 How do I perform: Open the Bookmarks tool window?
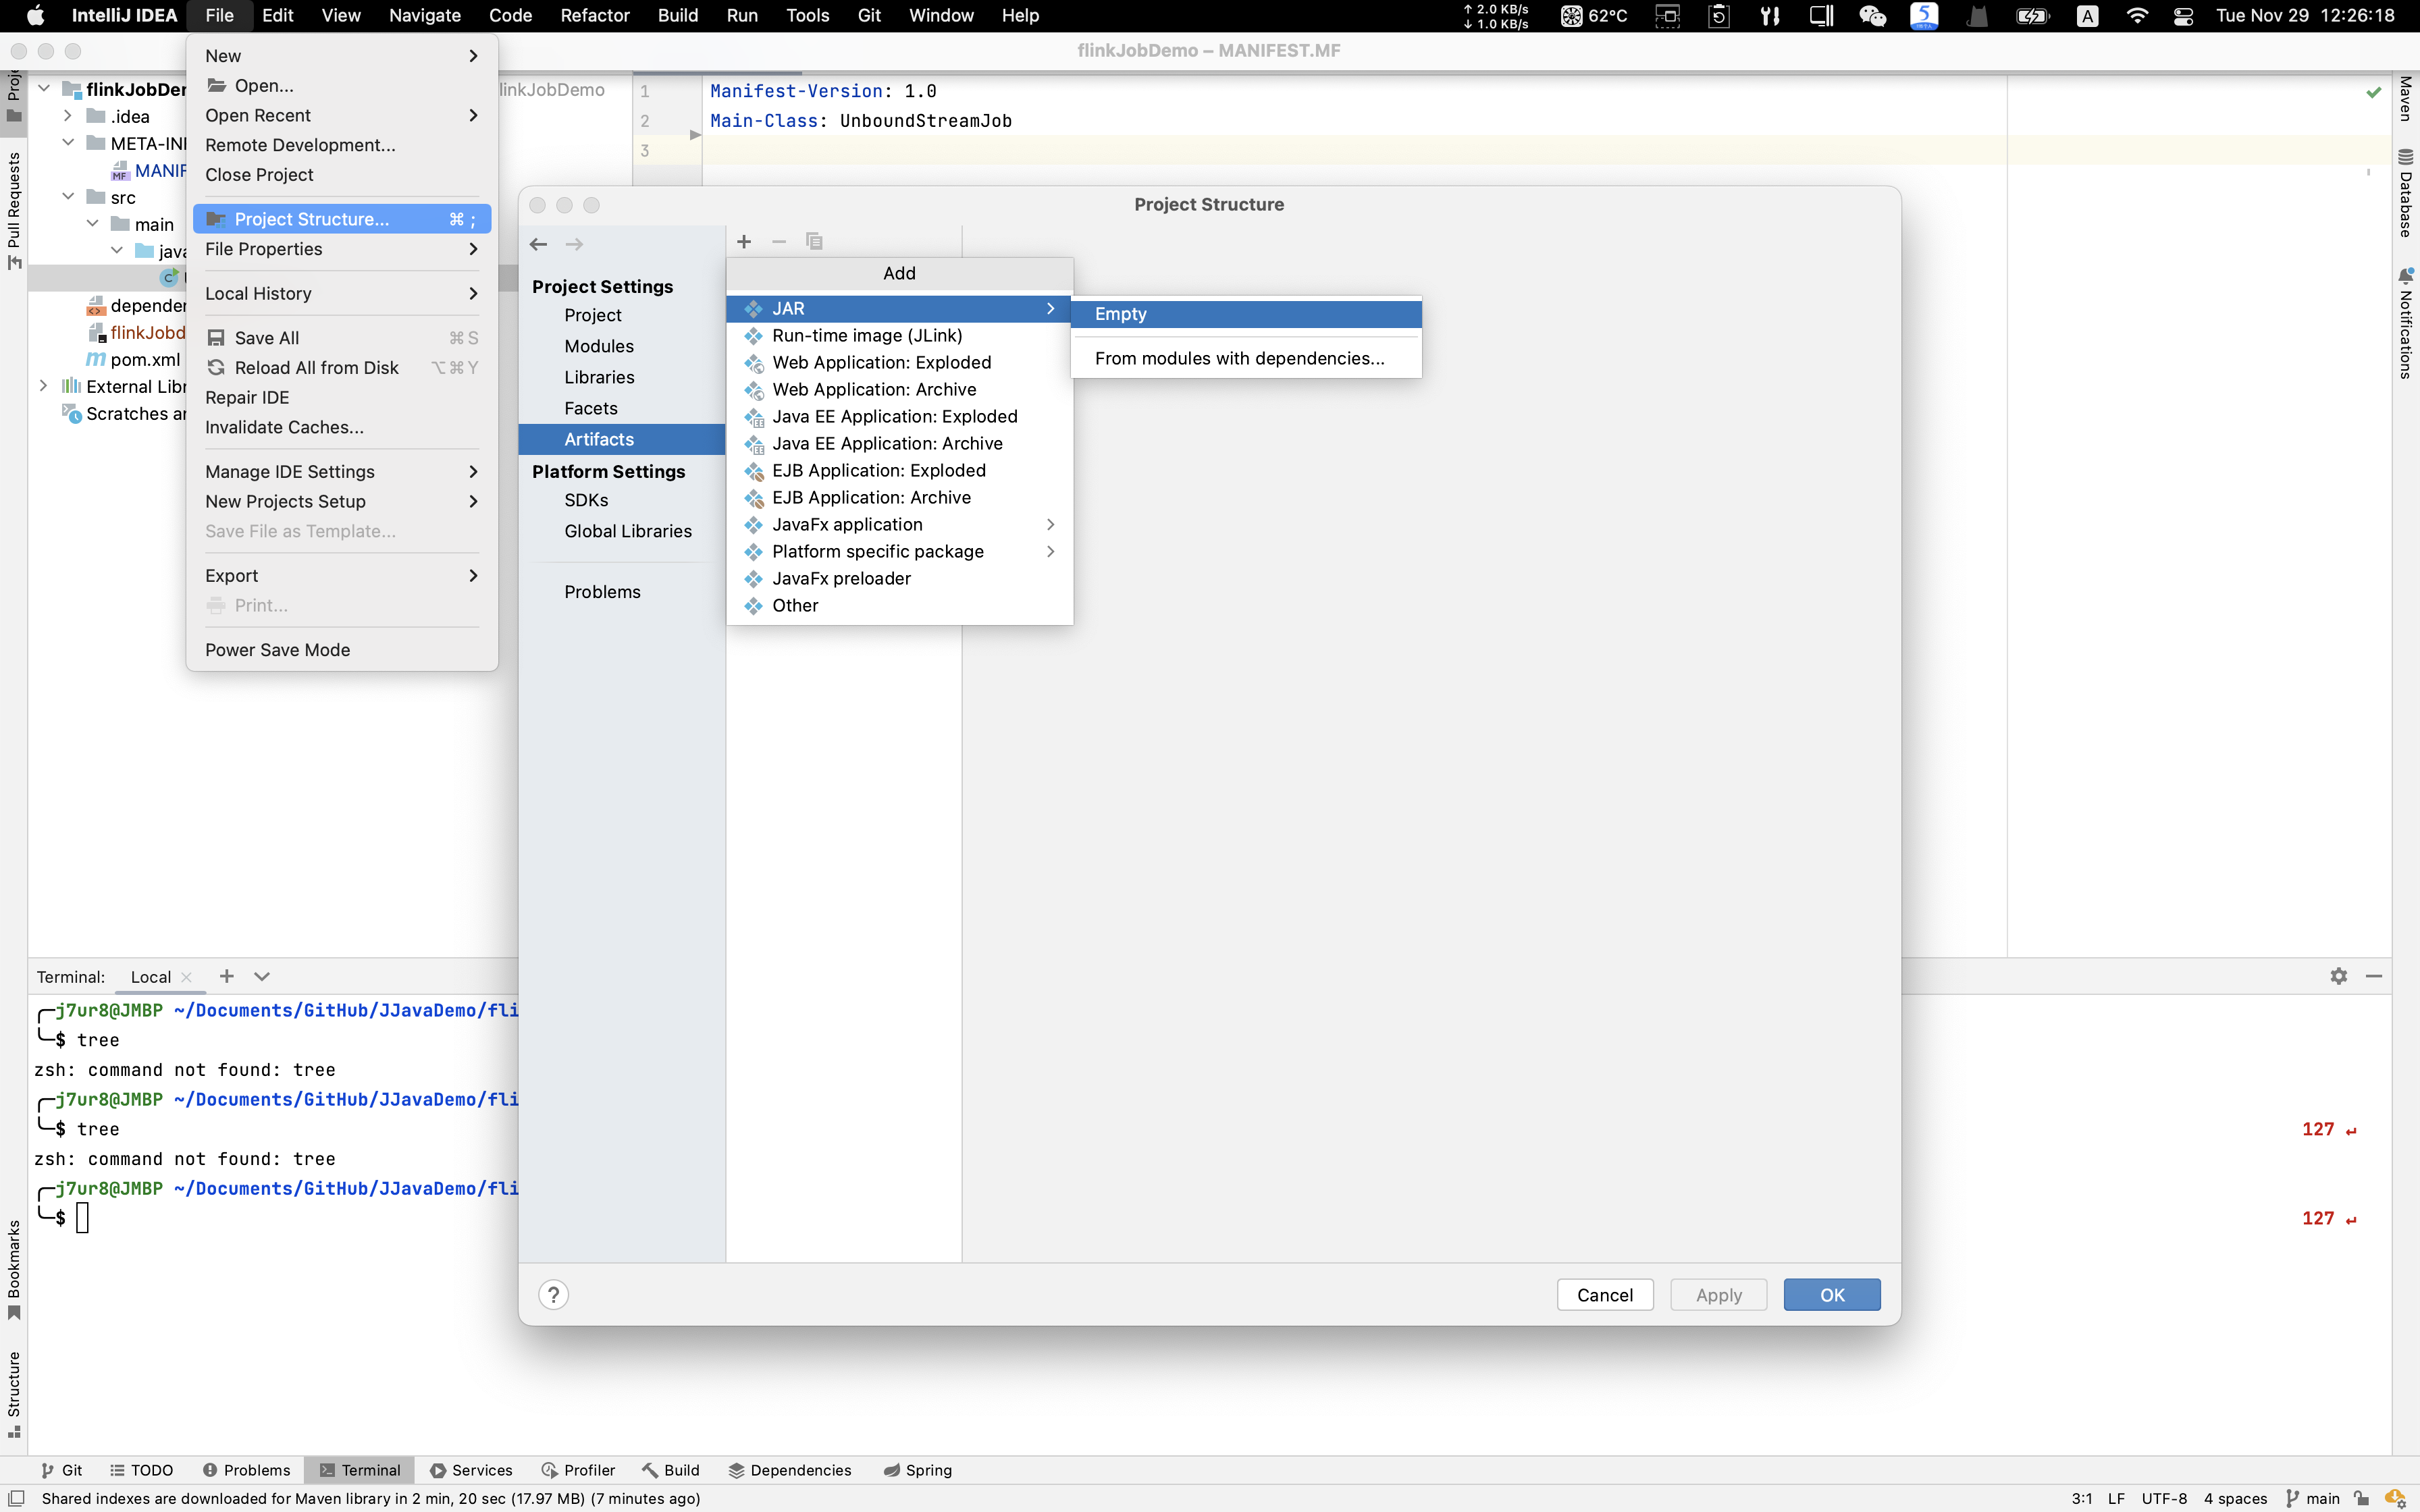[x=14, y=1270]
